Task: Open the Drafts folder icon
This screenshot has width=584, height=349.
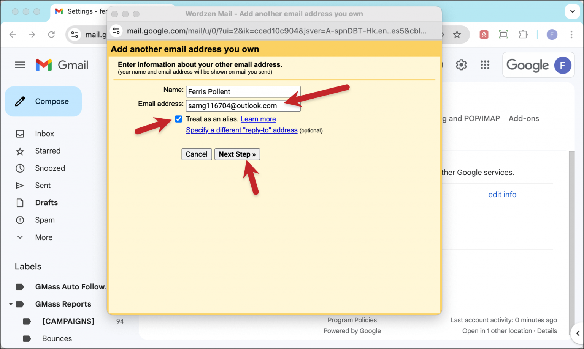Action: 20,203
